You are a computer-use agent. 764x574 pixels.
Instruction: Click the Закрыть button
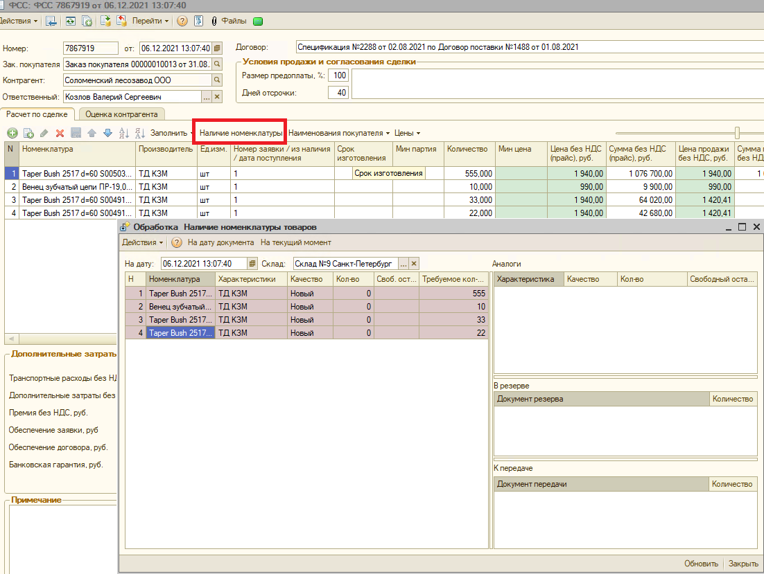pos(743,564)
